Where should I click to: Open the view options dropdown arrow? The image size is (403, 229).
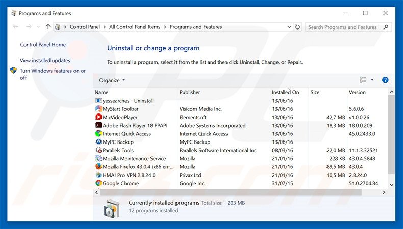[x=372, y=80]
